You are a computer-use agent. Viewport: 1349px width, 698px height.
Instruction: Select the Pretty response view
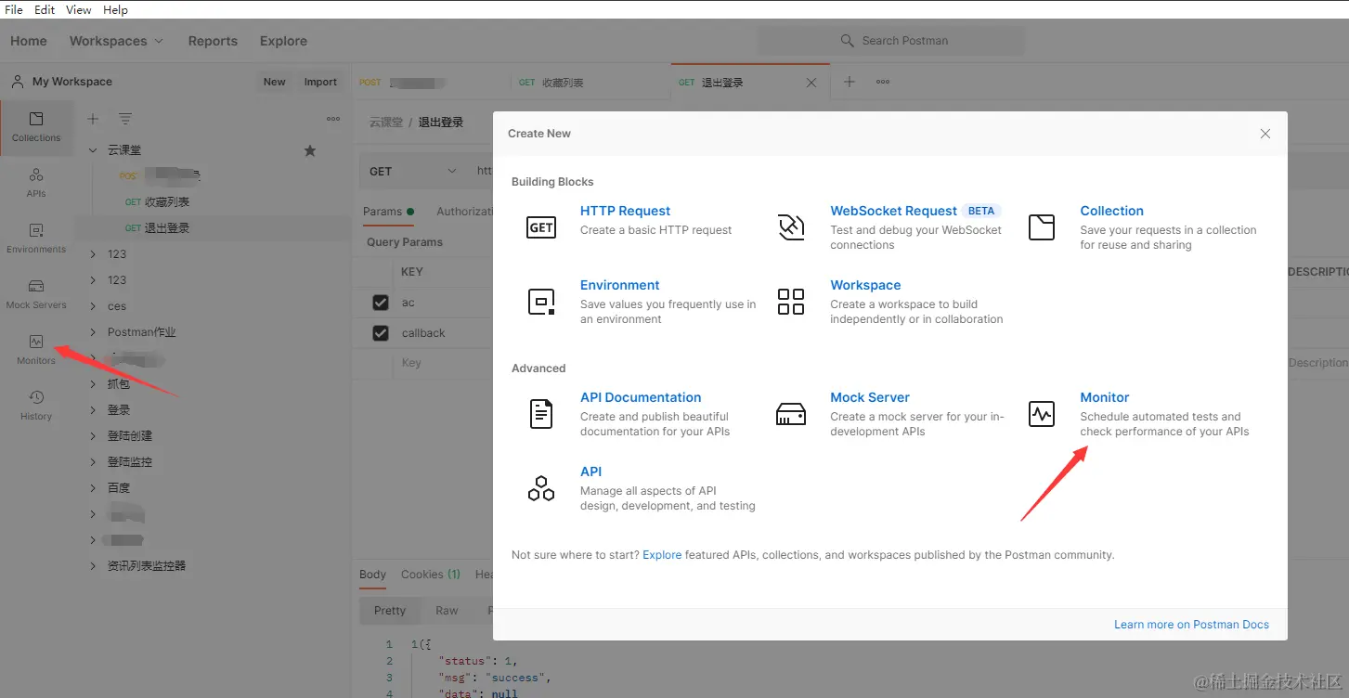click(x=390, y=611)
